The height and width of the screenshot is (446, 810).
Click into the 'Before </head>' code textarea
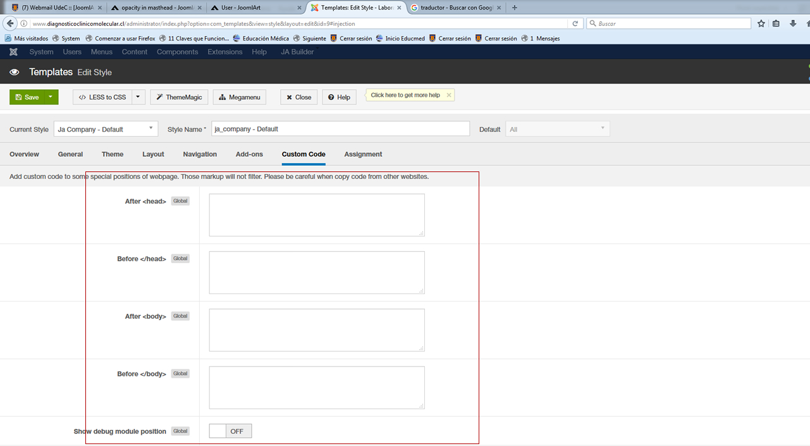tap(317, 273)
